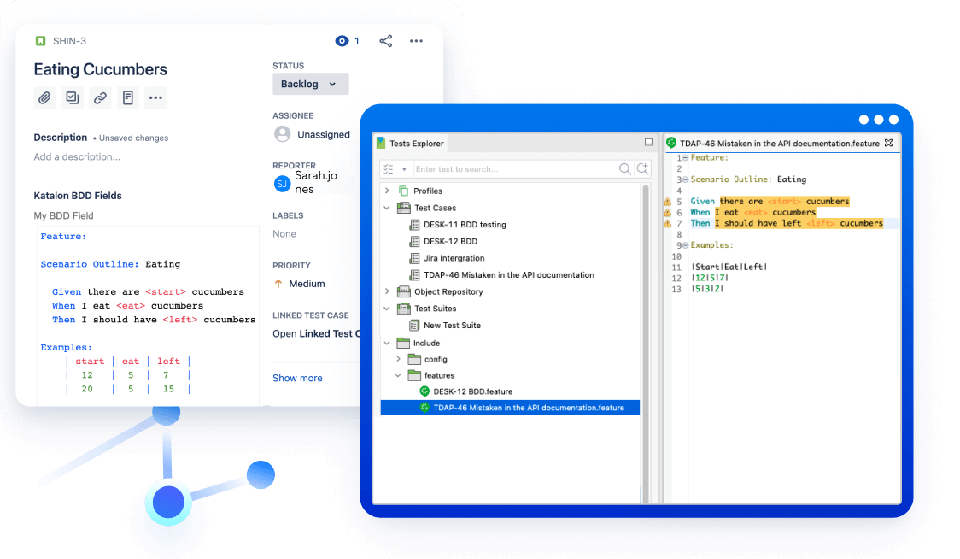Click the Tests Explorer vertical scrollbar

[646, 344]
